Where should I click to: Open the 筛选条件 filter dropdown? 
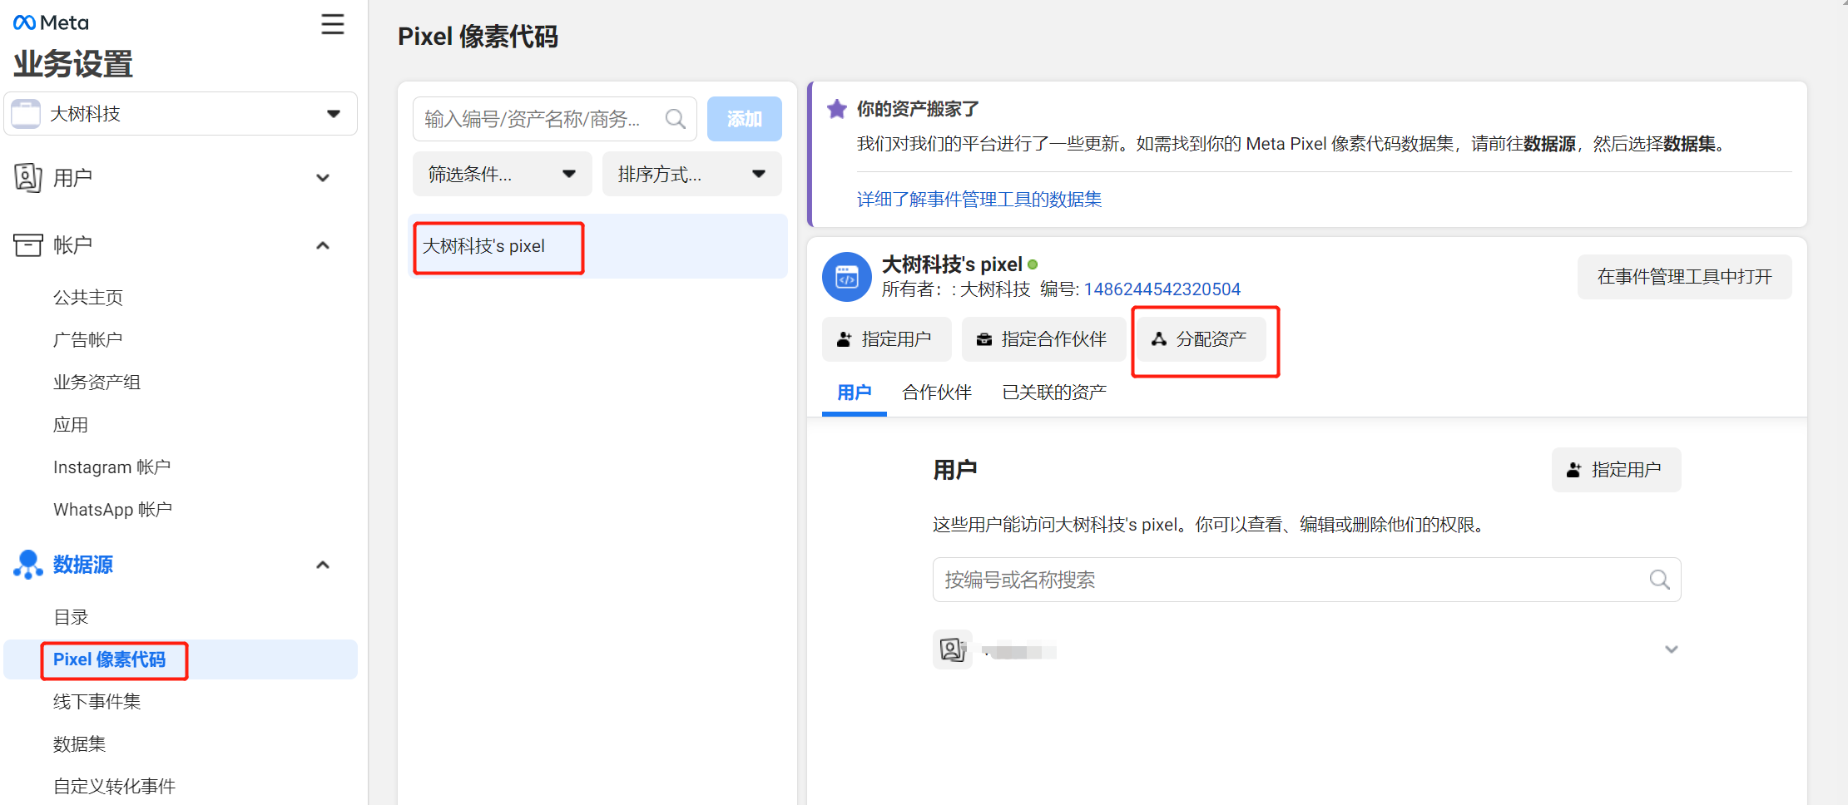coord(503,174)
